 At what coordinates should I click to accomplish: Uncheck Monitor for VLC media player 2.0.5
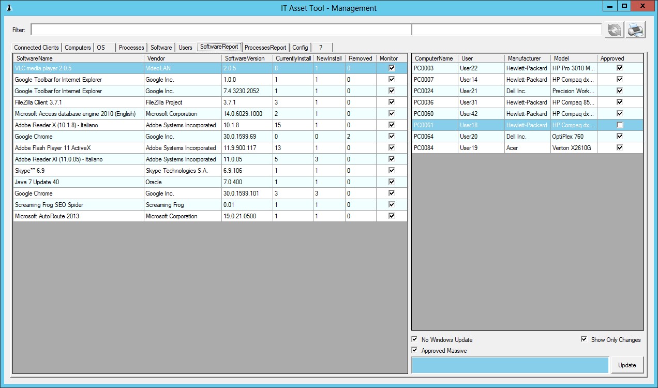point(392,68)
